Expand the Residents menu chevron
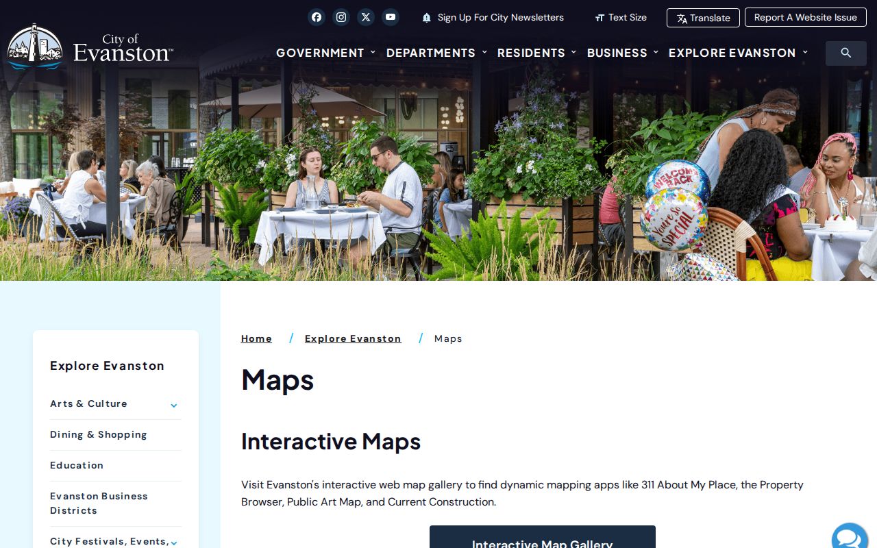877x548 pixels. click(573, 53)
